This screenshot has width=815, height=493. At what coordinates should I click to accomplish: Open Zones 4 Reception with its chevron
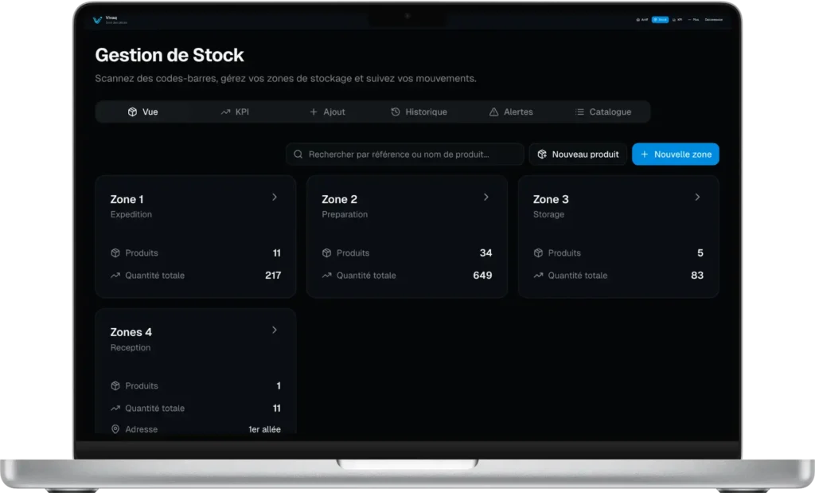tap(275, 330)
